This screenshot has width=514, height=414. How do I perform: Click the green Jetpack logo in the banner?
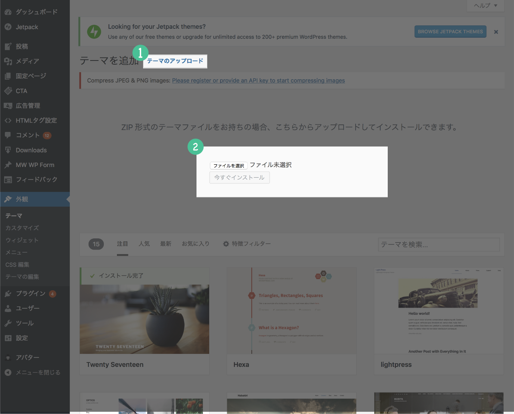click(94, 32)
